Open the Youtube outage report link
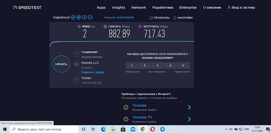 tap(139, 105)
